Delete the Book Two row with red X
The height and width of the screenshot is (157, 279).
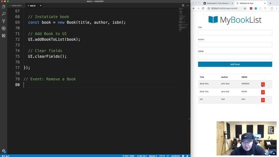tap(263, 92)
